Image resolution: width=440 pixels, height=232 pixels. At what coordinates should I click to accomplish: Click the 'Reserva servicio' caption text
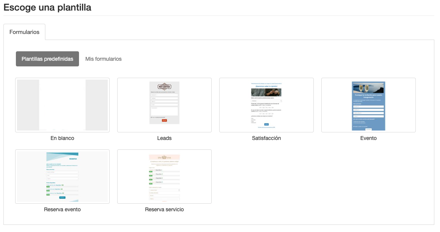(x=164, y=209)
